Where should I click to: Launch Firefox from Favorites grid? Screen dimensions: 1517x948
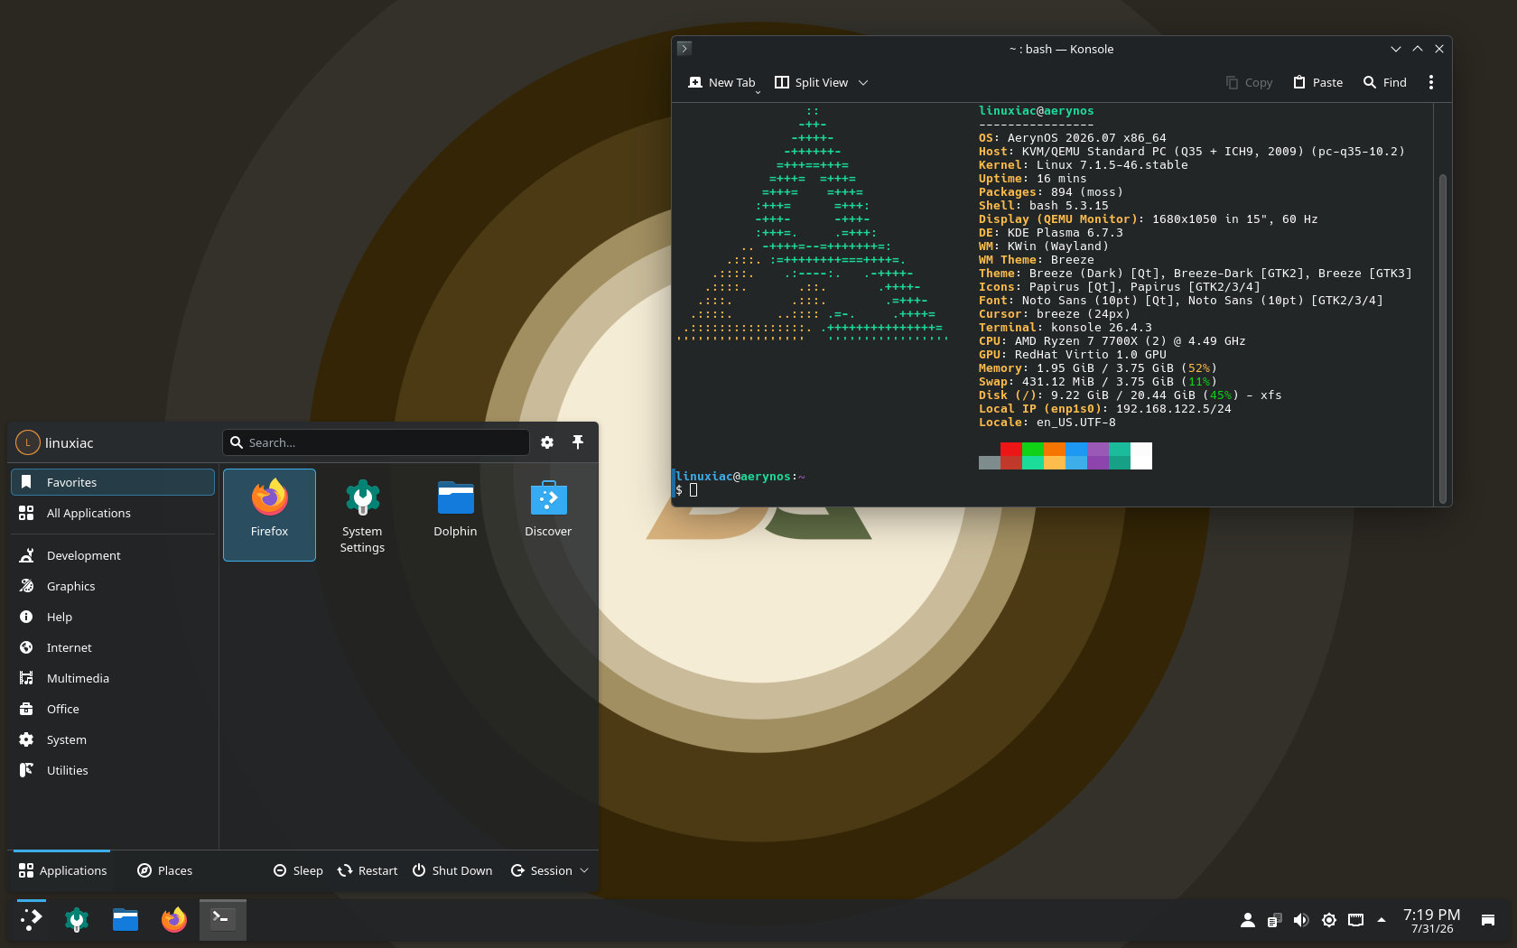[269, 515]
